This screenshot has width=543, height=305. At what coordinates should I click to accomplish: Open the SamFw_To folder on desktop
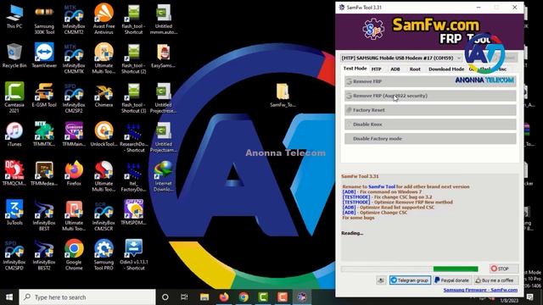[283, 95]
